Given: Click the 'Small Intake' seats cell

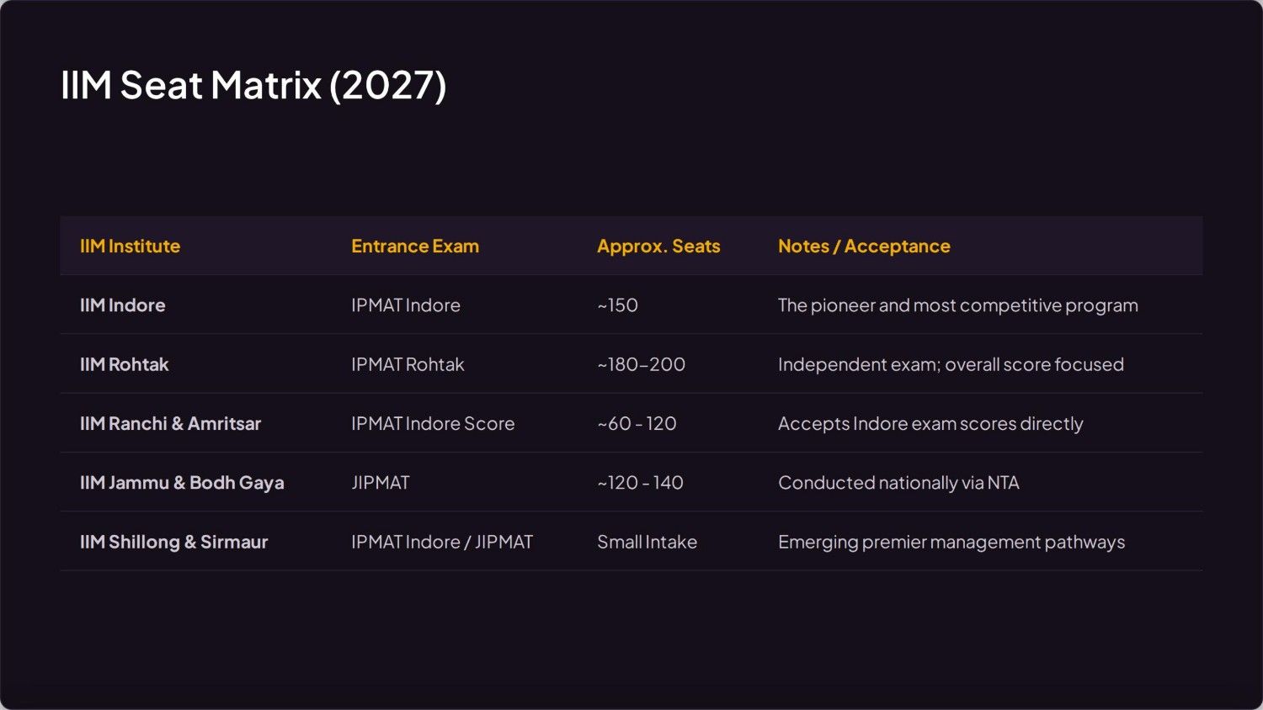Looking at the screenshot, I should point(647,542).
